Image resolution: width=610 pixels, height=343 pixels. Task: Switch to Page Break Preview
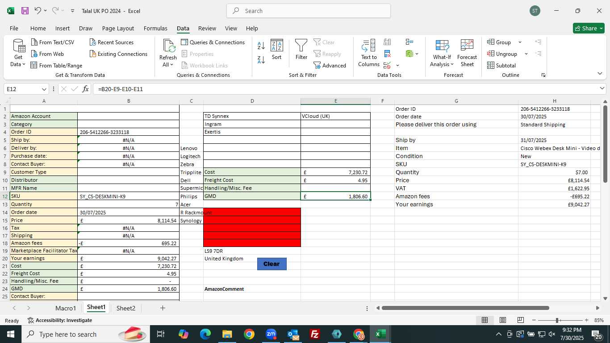520,320
